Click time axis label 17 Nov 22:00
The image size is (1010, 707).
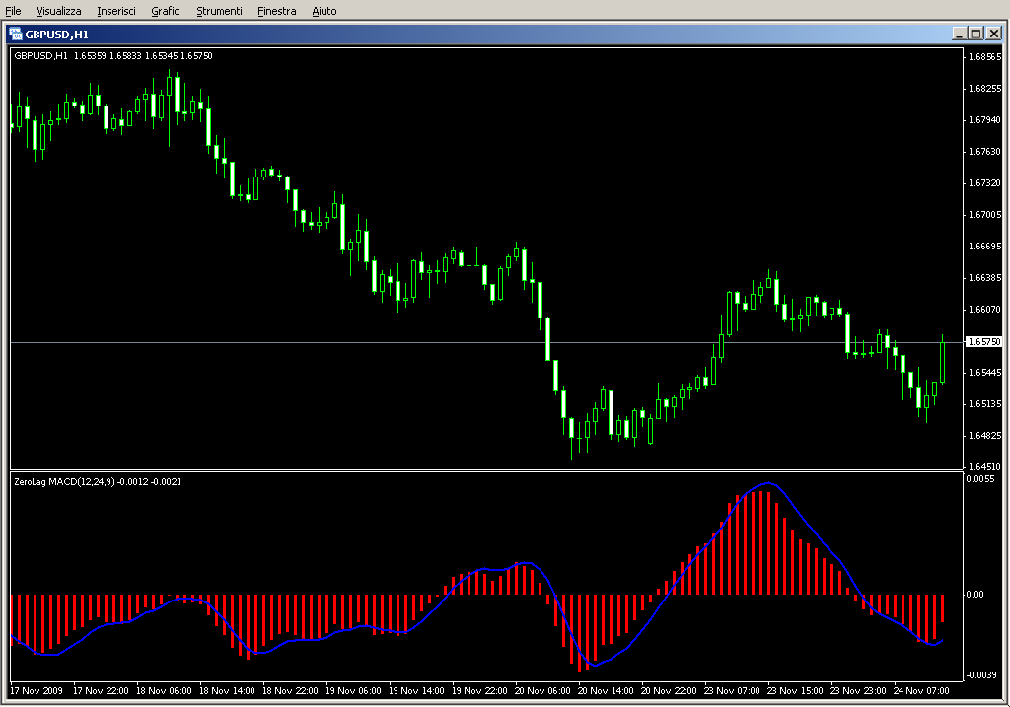coord(102,691)
